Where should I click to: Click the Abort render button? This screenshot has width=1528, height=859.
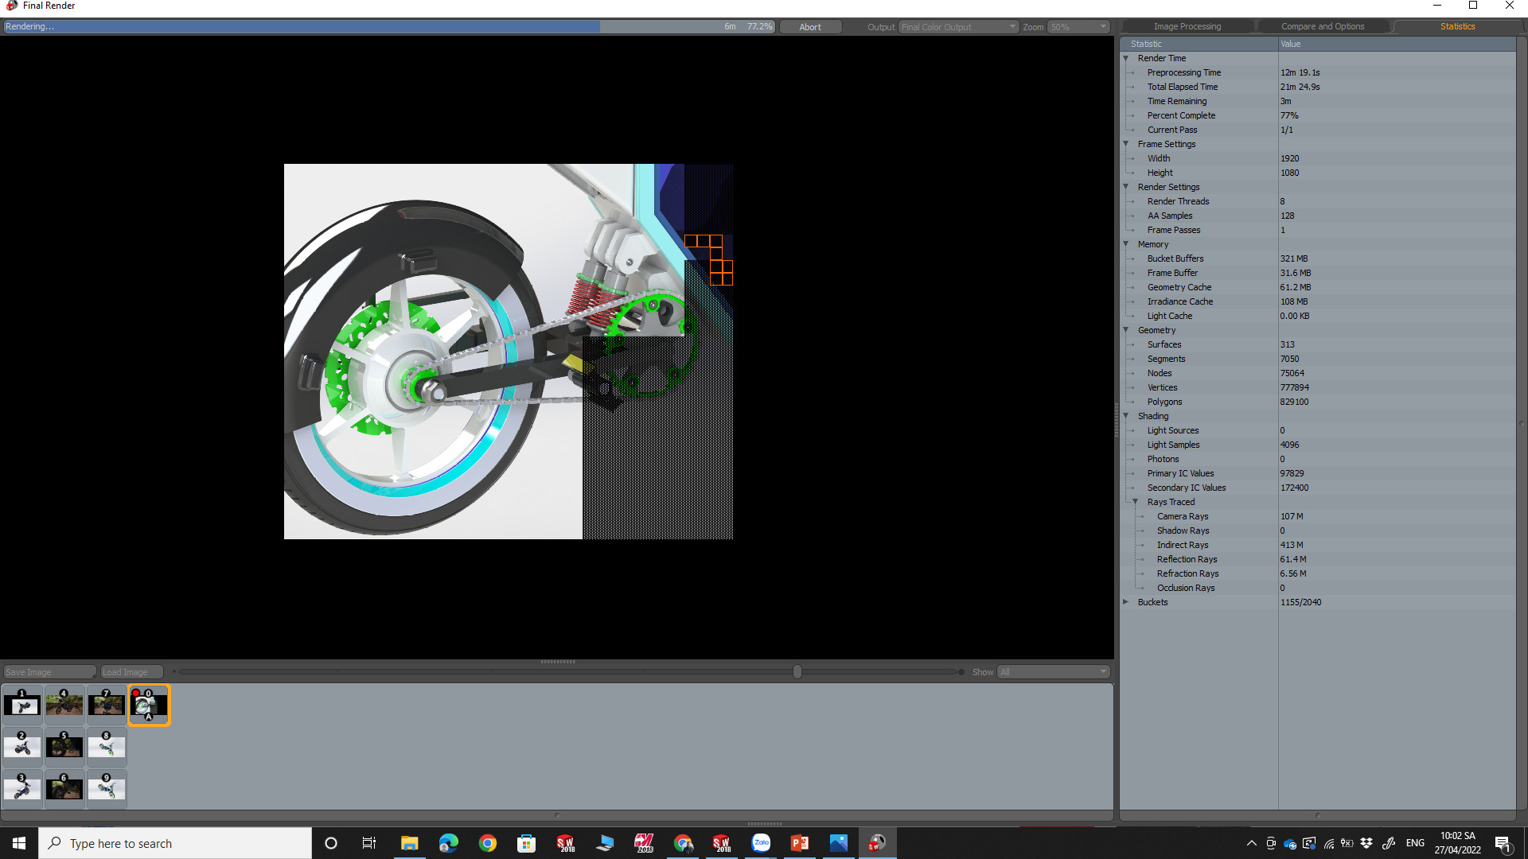(x=810, y=26)
